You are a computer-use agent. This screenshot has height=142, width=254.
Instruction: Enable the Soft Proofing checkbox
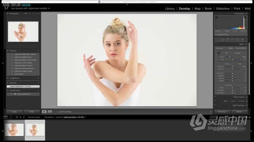(57, 112)
